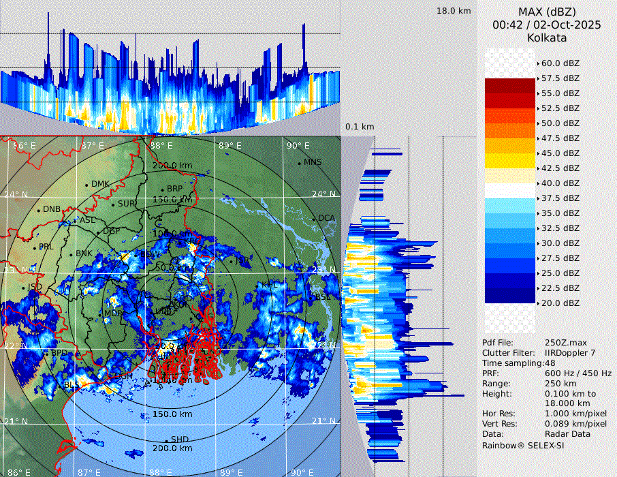Click the 18.0 km height label
The height and width of the screenshot is (477, 617).
pos(454,11)
